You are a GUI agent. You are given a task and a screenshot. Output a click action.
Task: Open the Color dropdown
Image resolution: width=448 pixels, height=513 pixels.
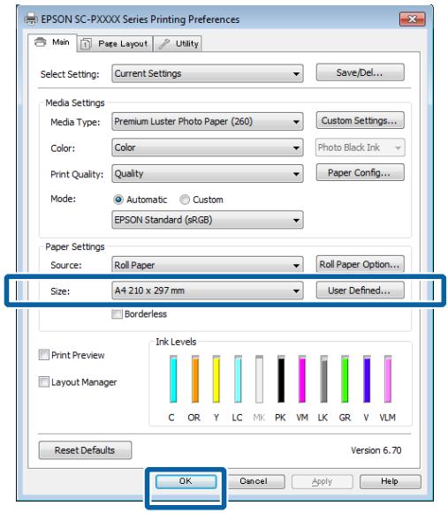[208, 147]
